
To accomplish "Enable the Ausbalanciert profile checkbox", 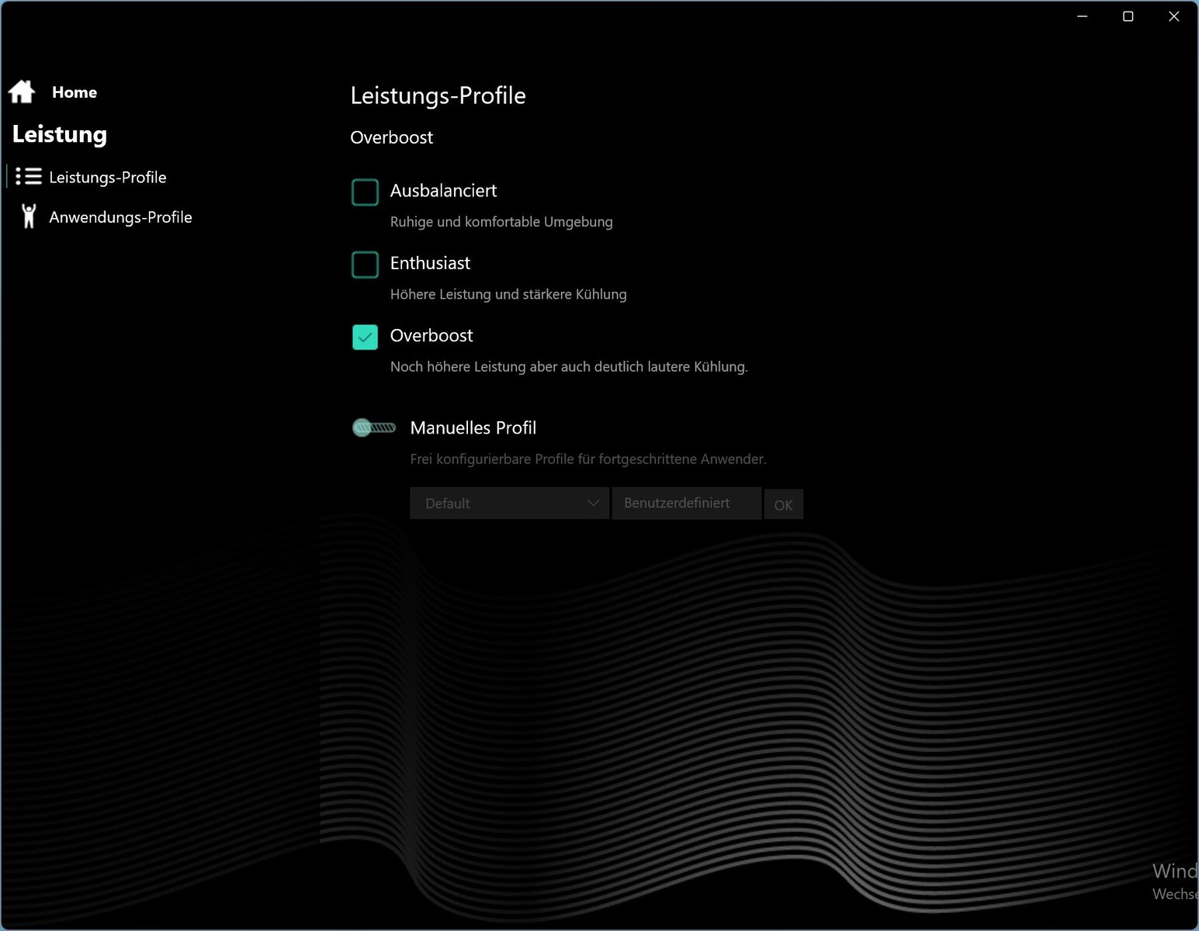I will (x=365, y=192).
